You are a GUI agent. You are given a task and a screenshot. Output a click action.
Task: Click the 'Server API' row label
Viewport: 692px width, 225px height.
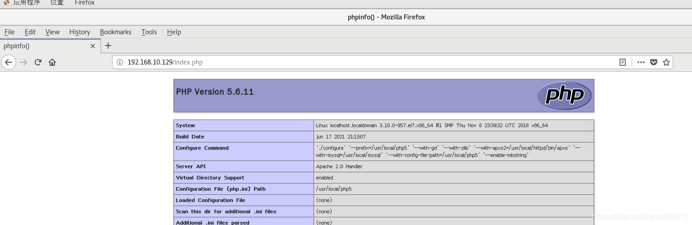point(191,166)
